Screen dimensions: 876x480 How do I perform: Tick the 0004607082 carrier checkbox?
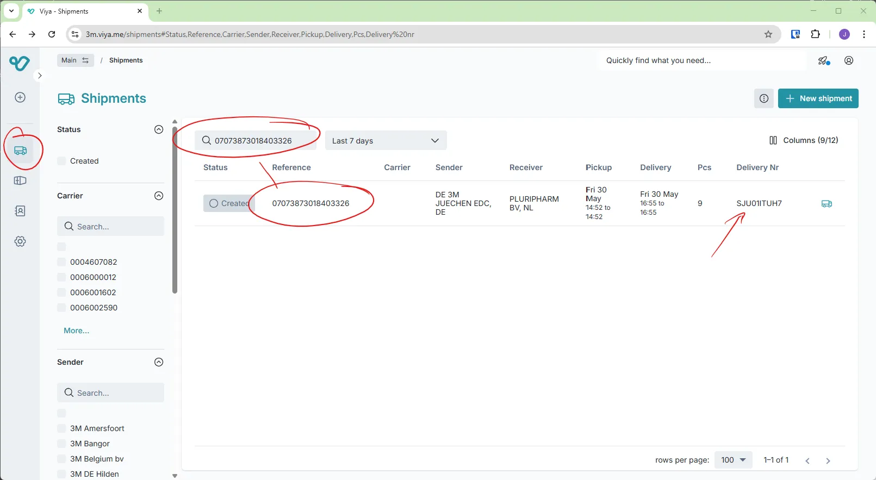click(62, 262)
